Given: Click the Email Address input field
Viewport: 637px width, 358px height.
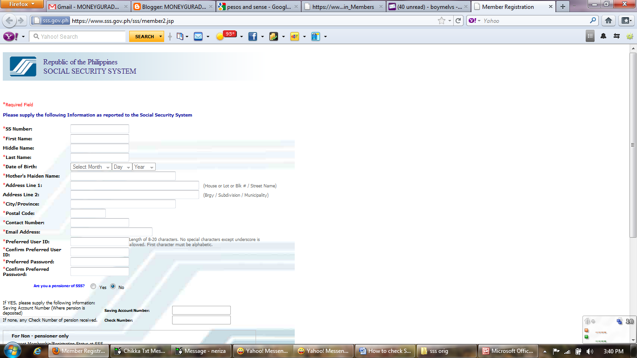Looking at the screenshot, I should 111,232.
